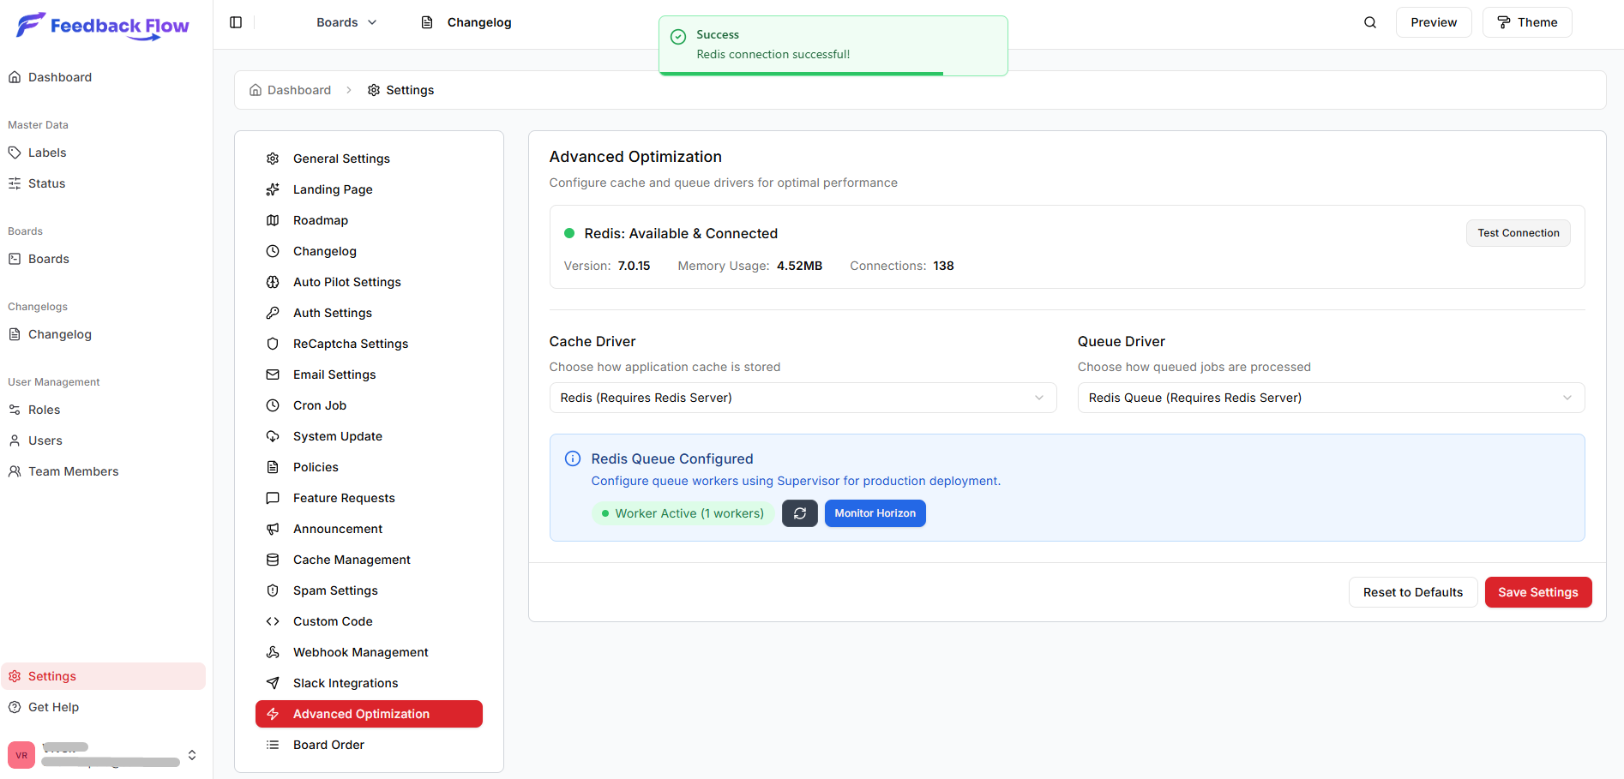The width and height of the screenshot is (1624, 779).
Task: Click the user avatar VR
Action: coord(21,755)
